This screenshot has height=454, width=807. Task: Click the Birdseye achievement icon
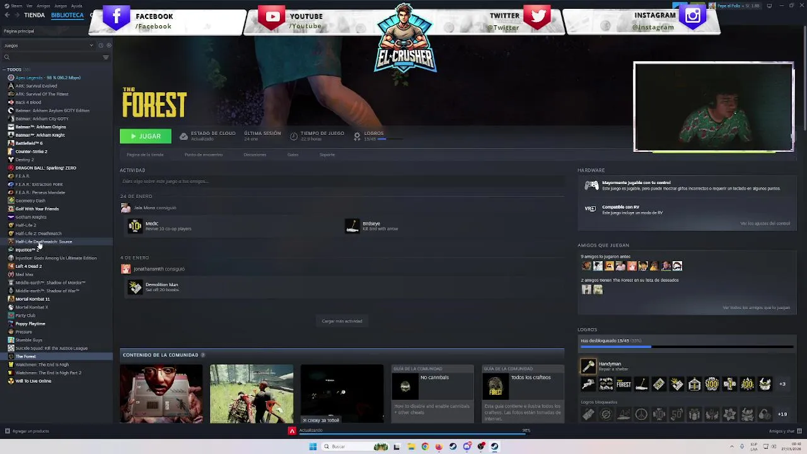(x=352, y=226)
